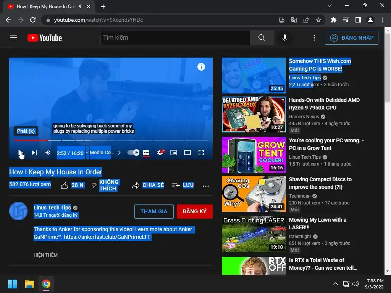This screenshot has width=391, height=293.
Task: Open Chrome profile icon
Action: coord(370,20)
